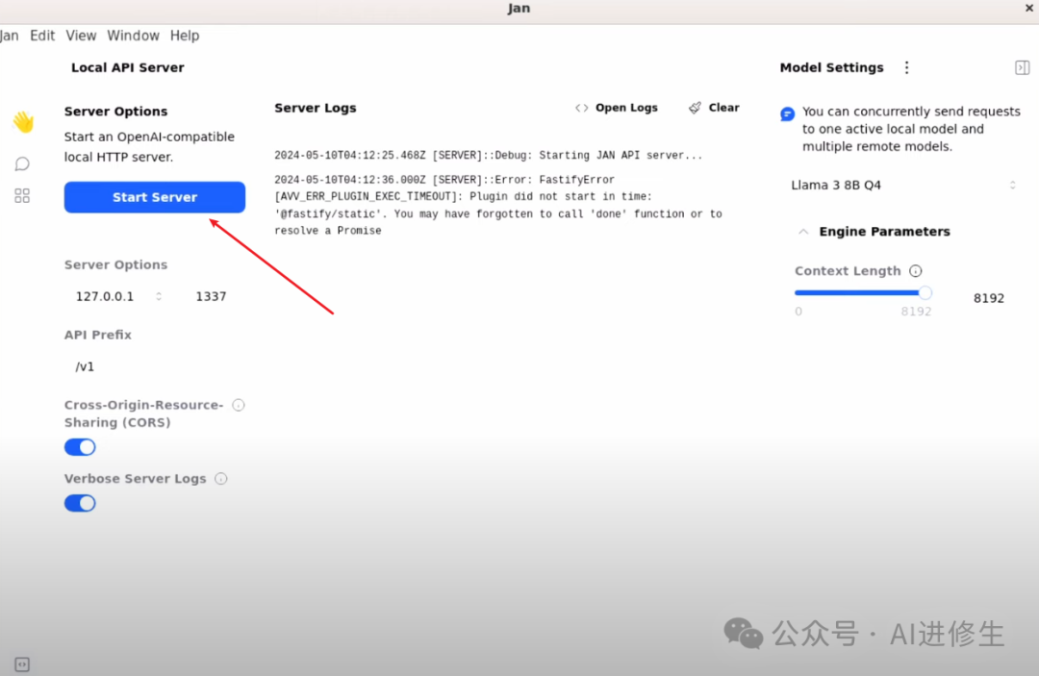Toggle Verbose Server Logs switch
This screenshot has height=676, width=1039.
80,503
